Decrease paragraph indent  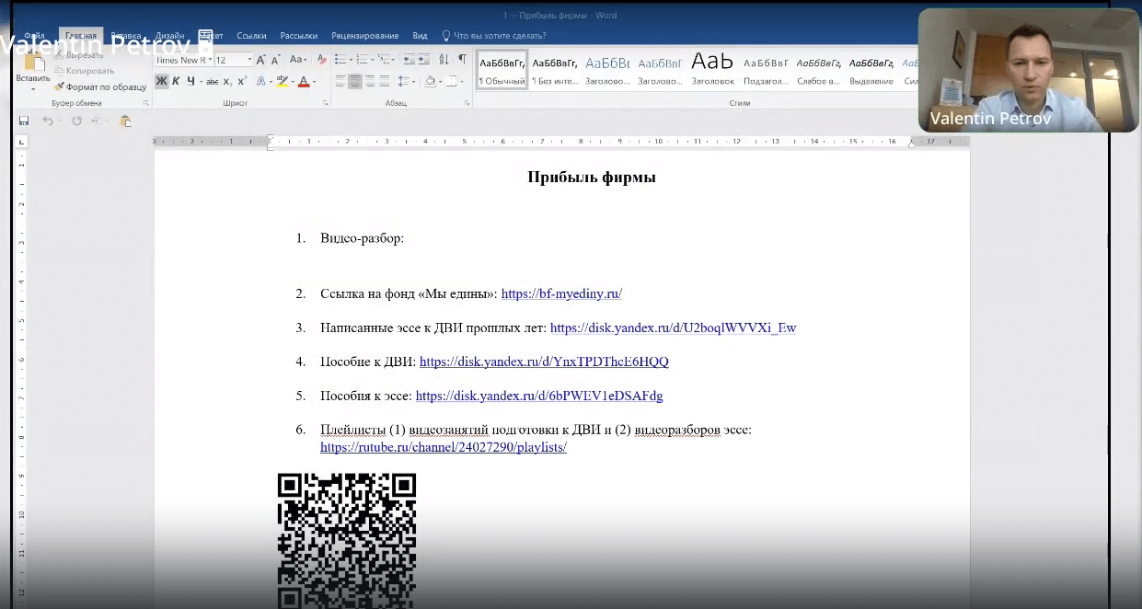(409, 60)
